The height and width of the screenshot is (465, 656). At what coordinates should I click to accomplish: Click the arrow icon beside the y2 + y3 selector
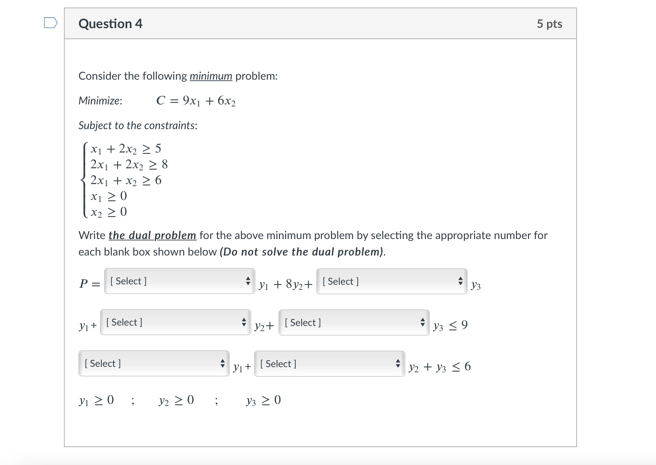click(x=398, y=364)
